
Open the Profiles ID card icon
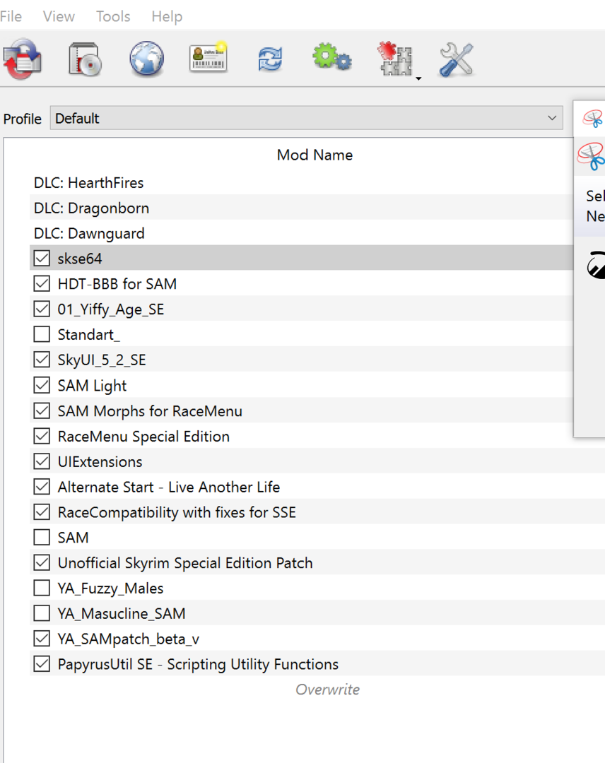pyautogui.click(x=208, y=58)
